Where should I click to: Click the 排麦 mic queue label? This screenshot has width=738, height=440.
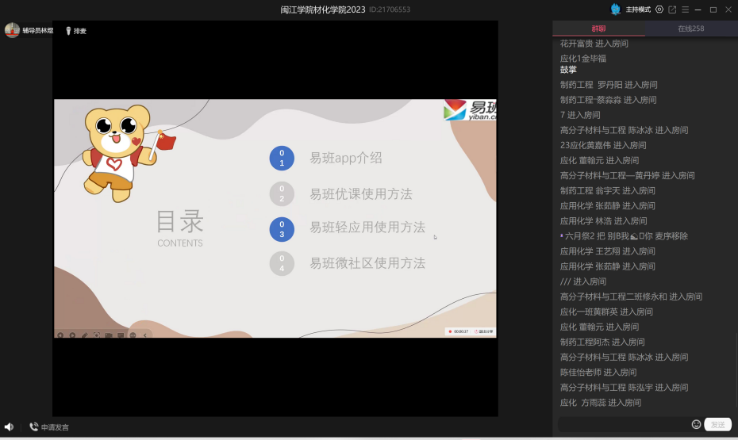pyautogui.click(x=80, y=31)
